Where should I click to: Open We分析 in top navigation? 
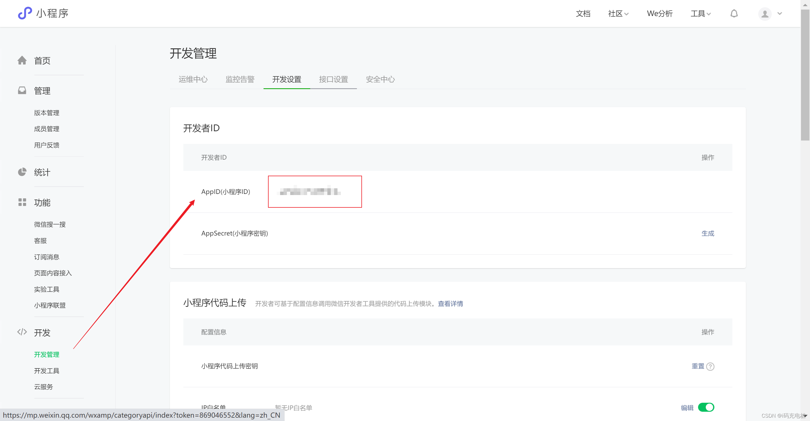660,13
